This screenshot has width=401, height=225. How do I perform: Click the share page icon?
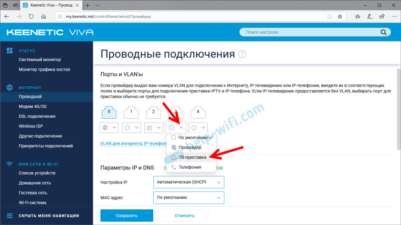(x=382, y=17)
